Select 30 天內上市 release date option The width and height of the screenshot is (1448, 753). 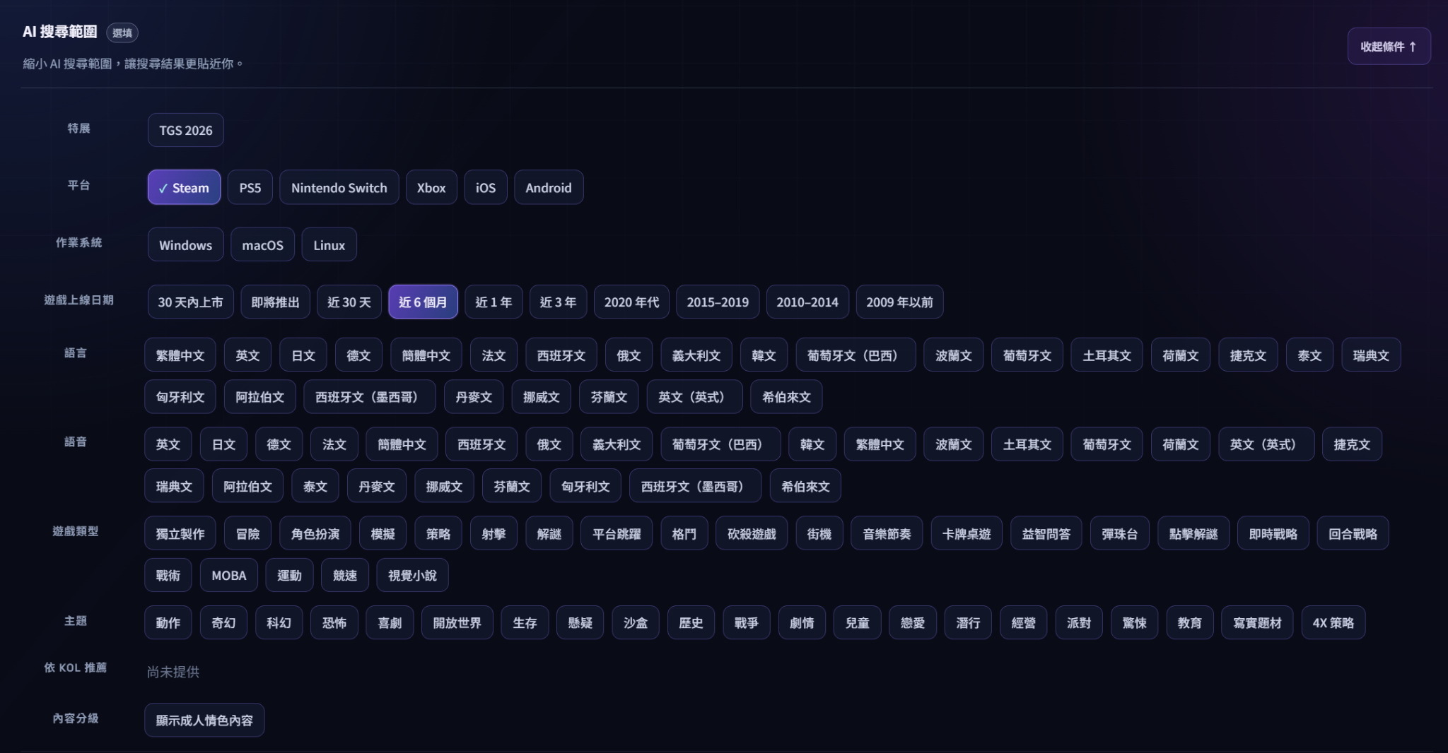pyautogui.click(x=190, y=302)
